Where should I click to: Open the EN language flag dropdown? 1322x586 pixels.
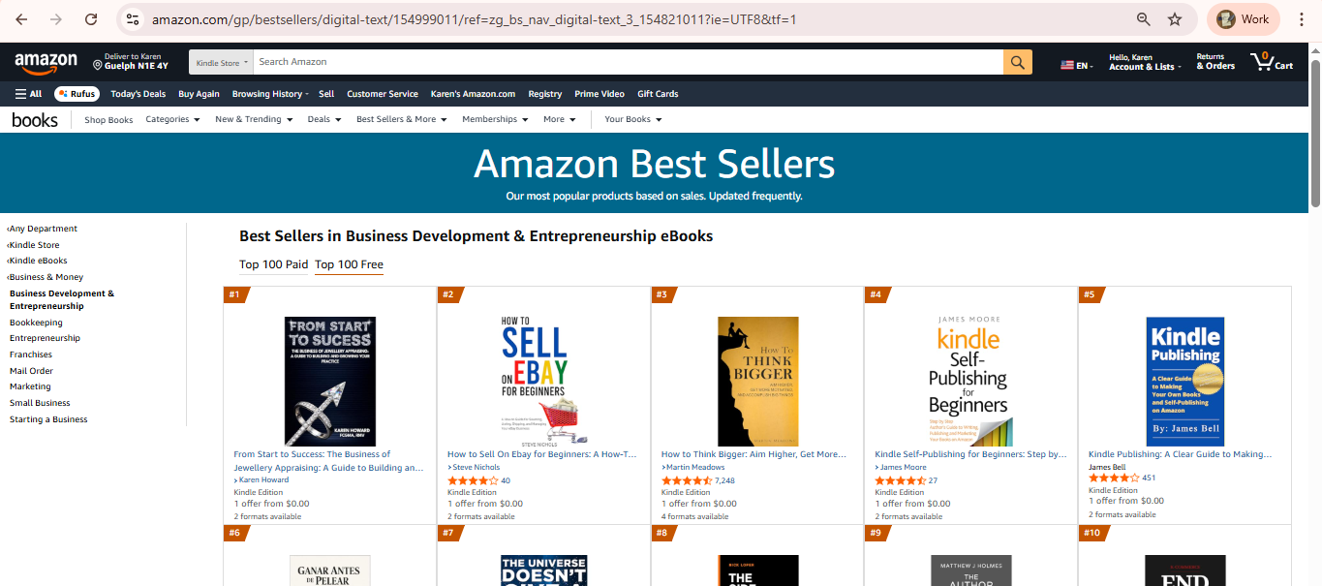(x=1077, y=65)
